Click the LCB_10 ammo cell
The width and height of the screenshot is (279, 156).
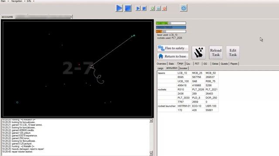[184, 73]
